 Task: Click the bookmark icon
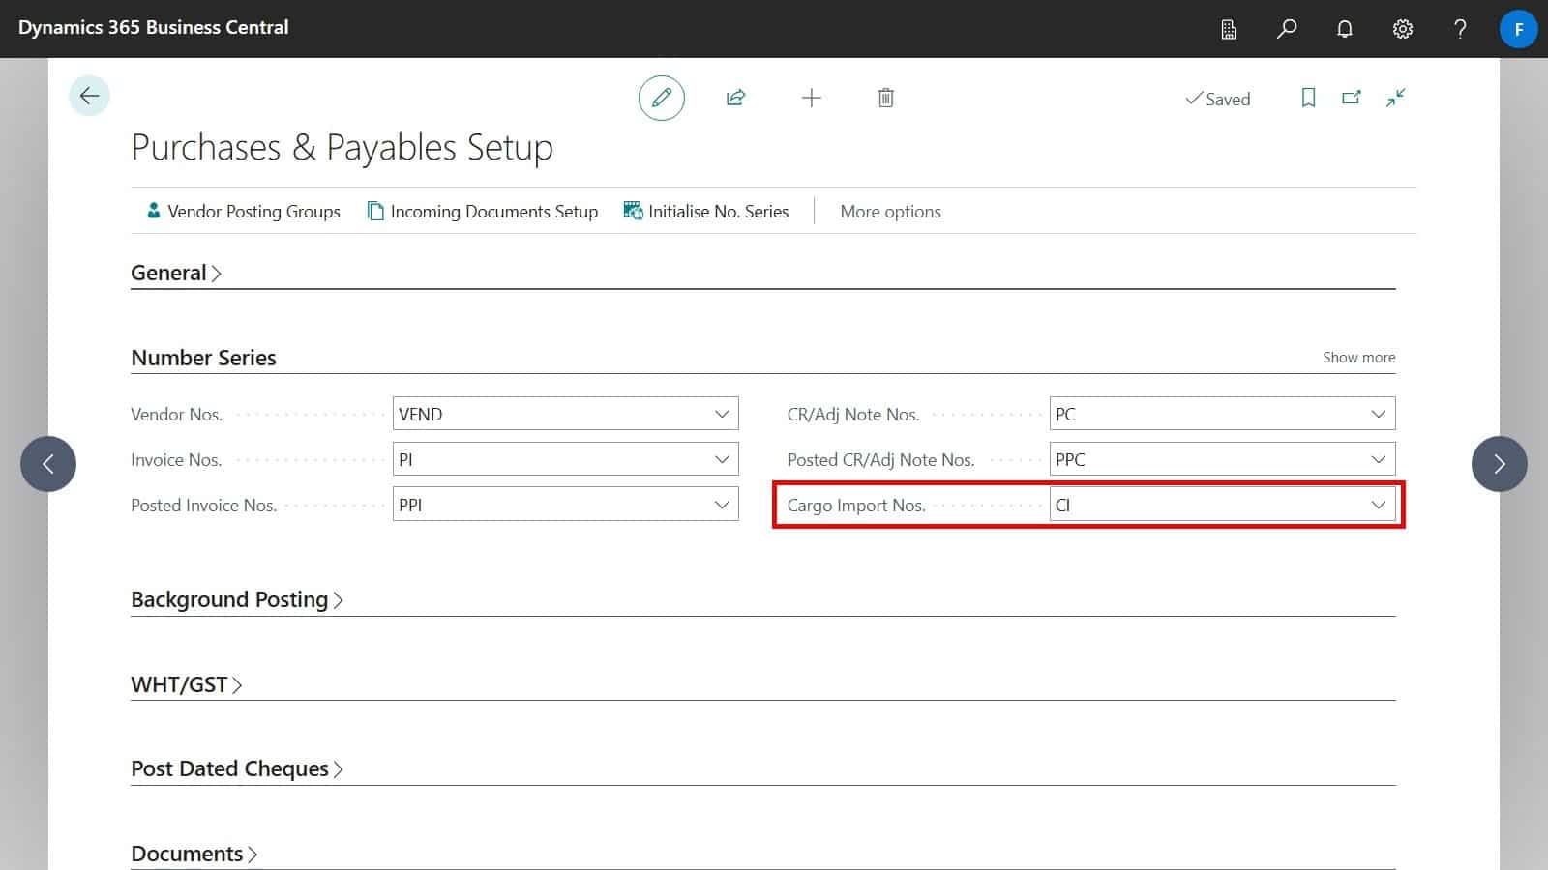1308,98
